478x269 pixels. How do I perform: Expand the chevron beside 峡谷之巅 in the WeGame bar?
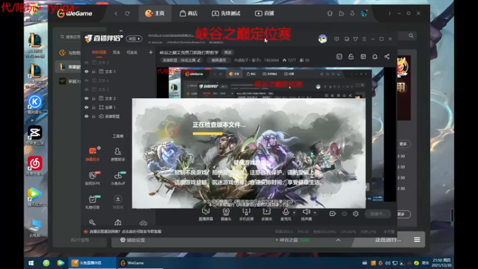(338, 240)
